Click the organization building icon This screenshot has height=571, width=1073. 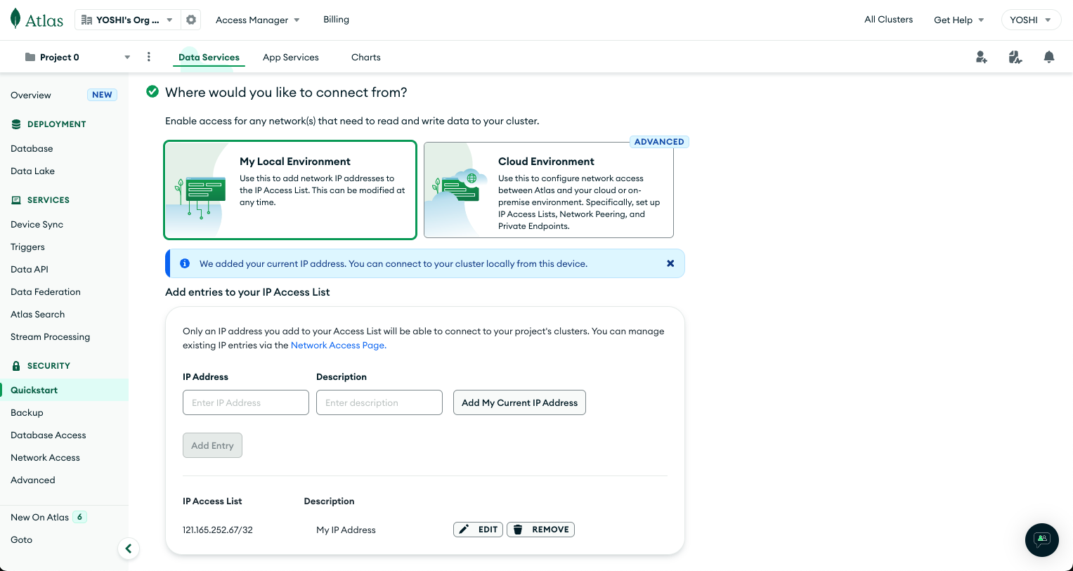pos(86,20)
